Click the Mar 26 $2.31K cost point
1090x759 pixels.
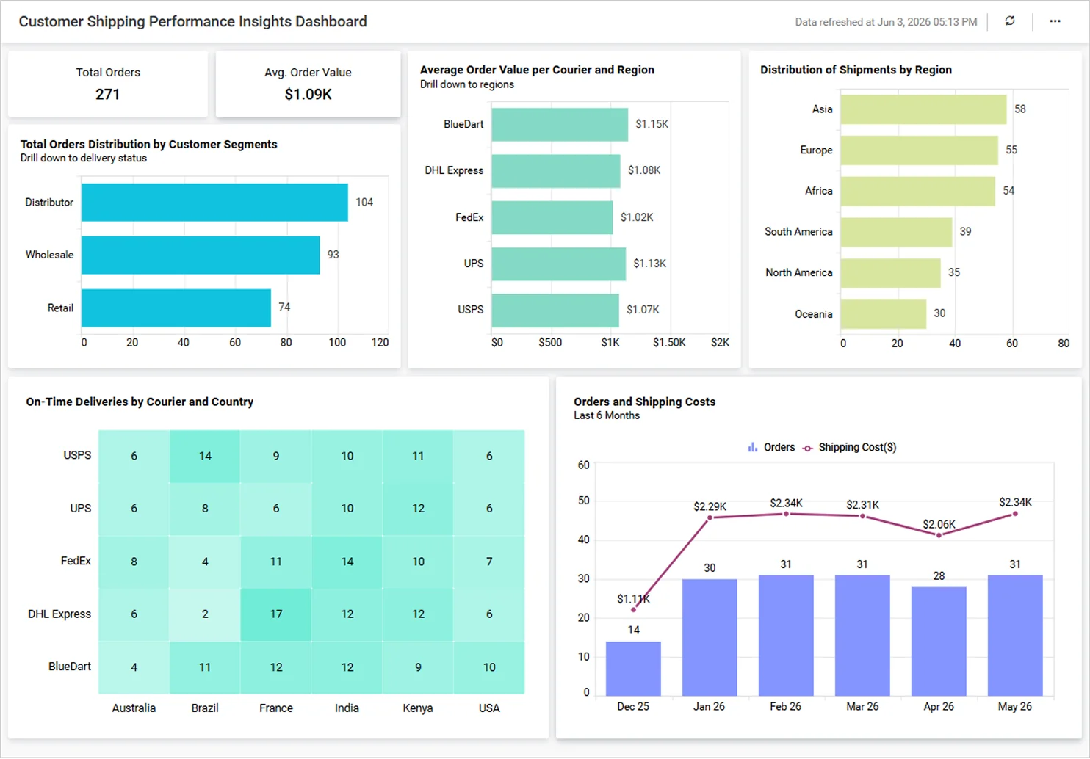pyautogui.click(x=862, y=516)
